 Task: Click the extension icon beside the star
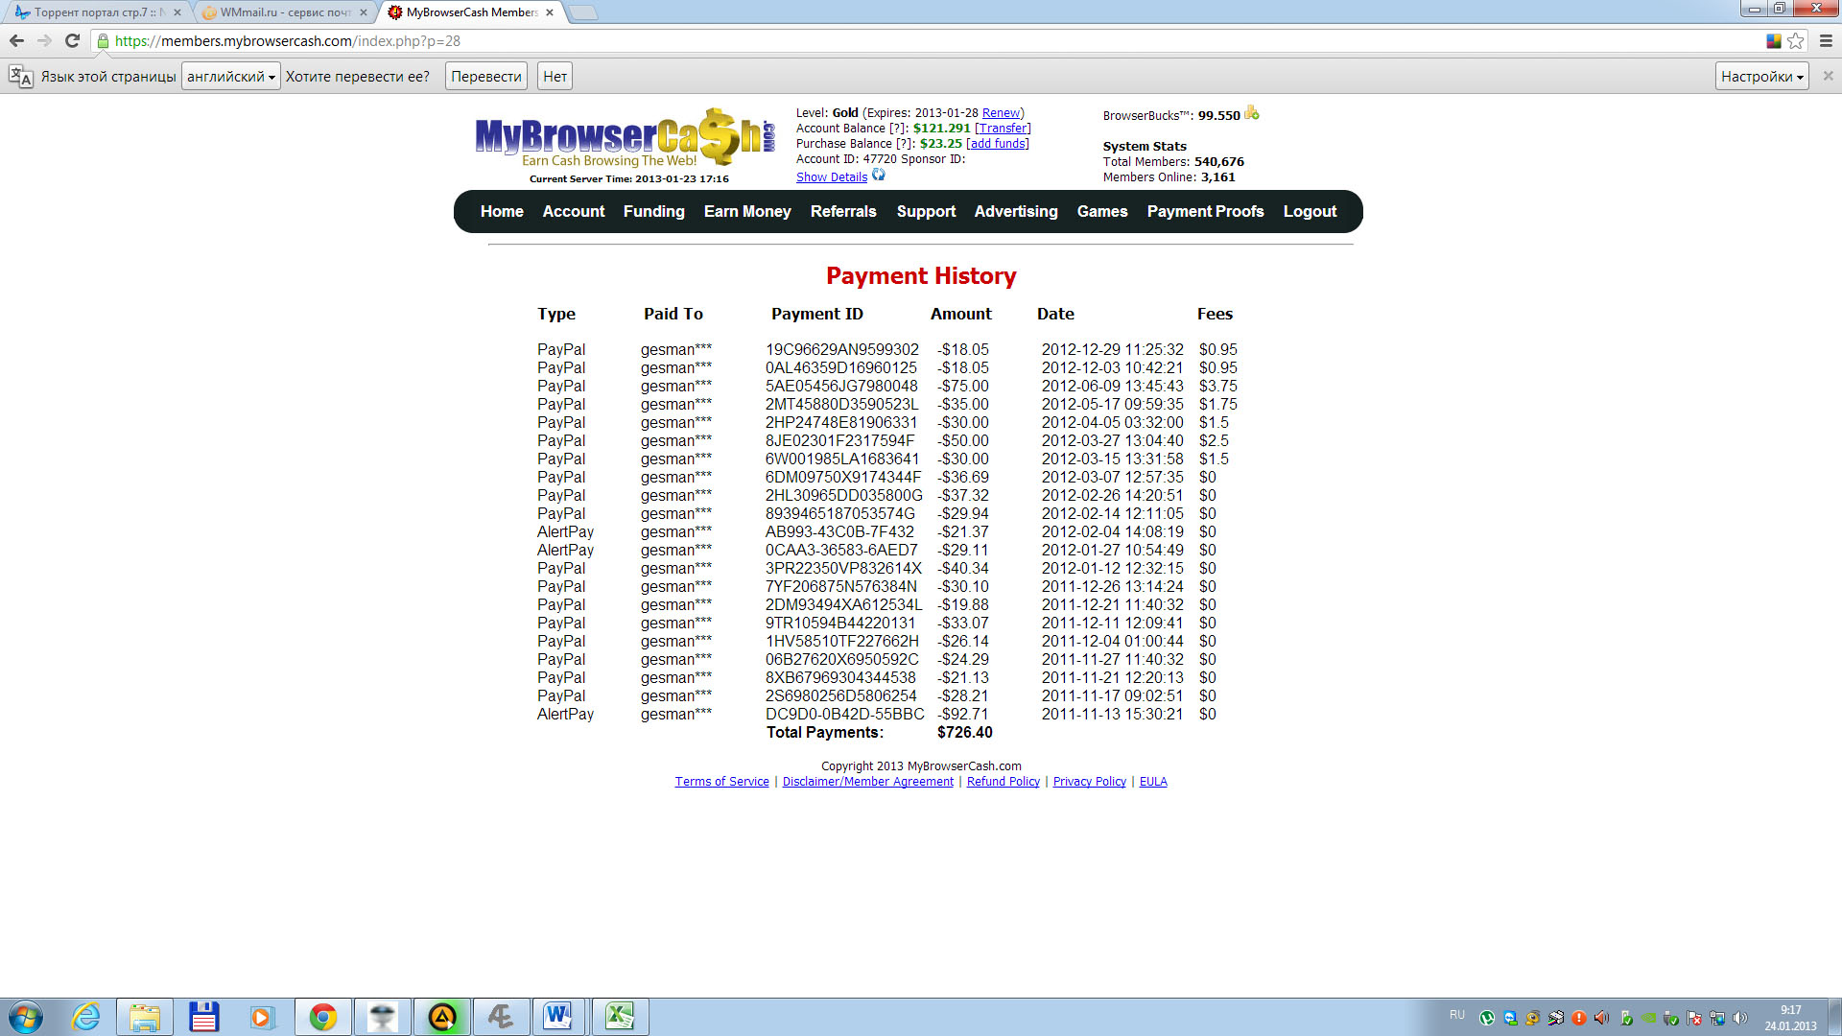[x=1774, y=41]
